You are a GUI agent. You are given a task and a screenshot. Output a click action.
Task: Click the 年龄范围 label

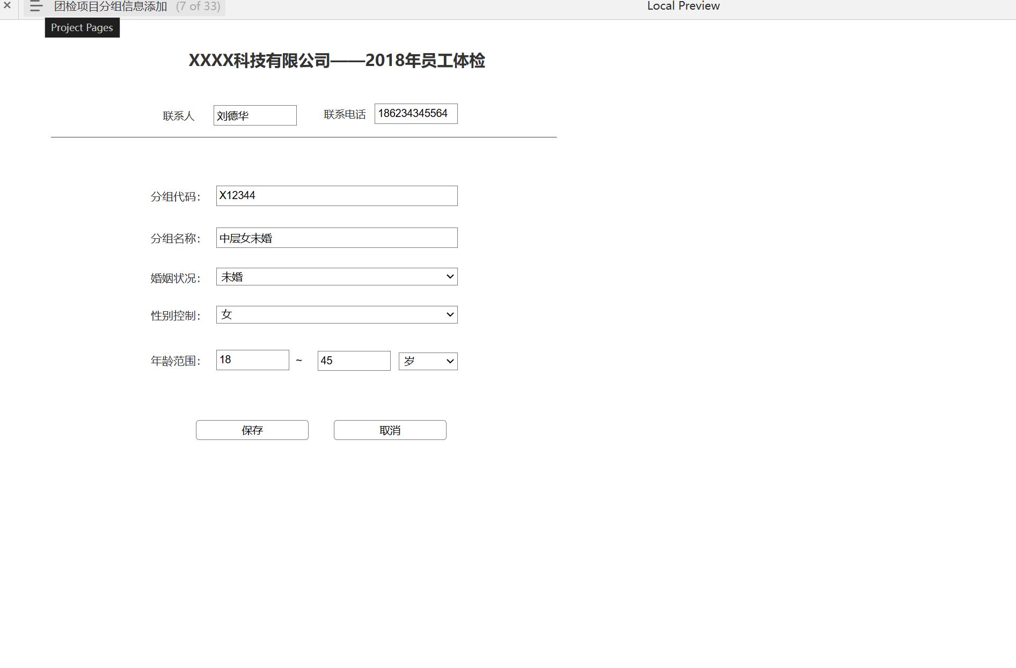176,361
